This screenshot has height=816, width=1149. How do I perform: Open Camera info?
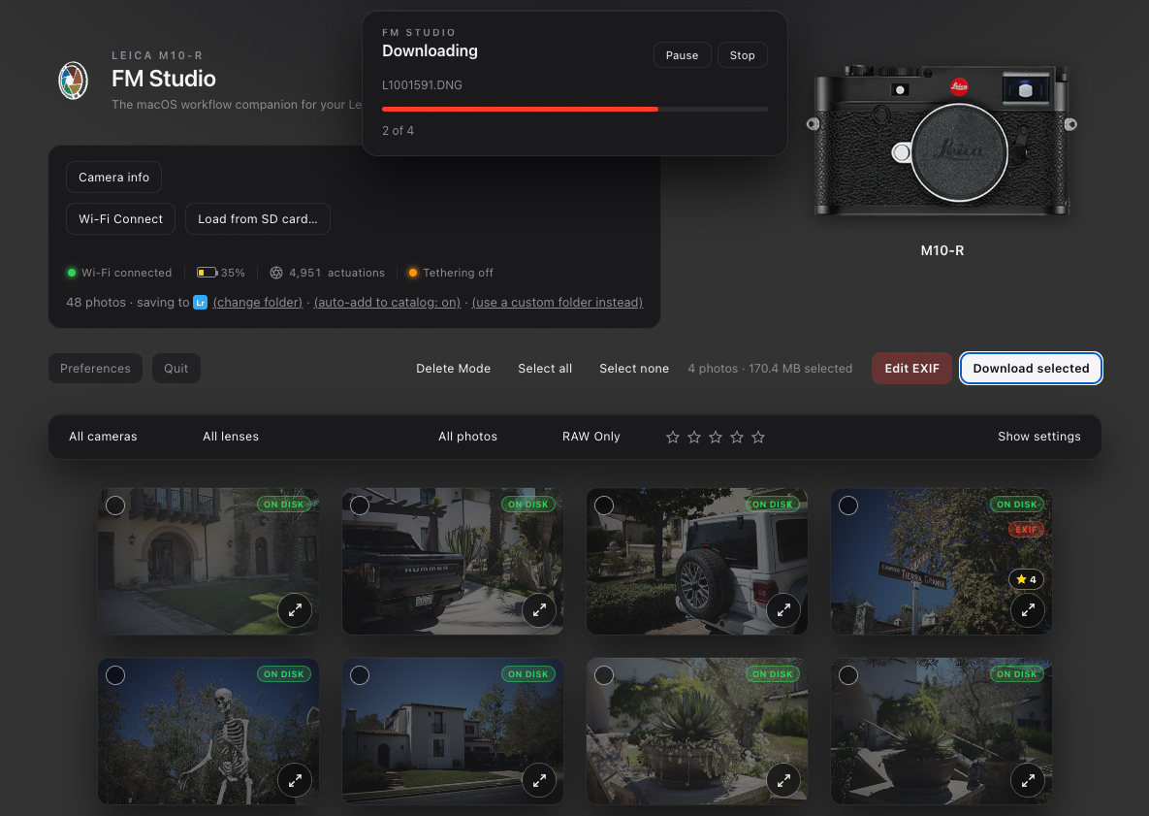[x=113, y=177]
